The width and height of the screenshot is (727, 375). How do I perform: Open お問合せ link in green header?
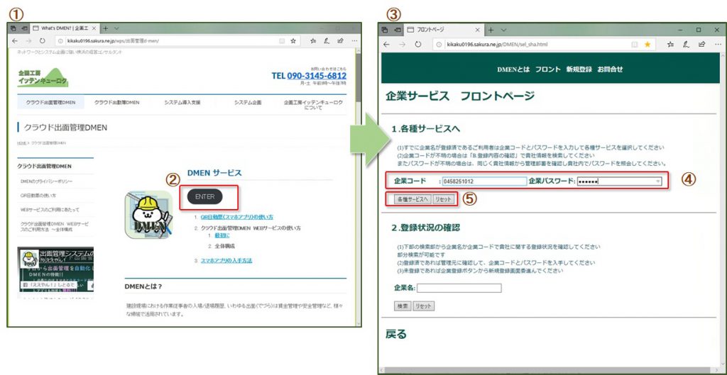tap(610, 69)
